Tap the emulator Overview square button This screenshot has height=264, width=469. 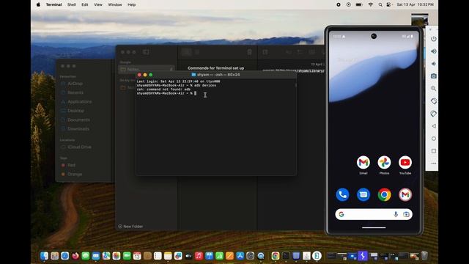433,151
